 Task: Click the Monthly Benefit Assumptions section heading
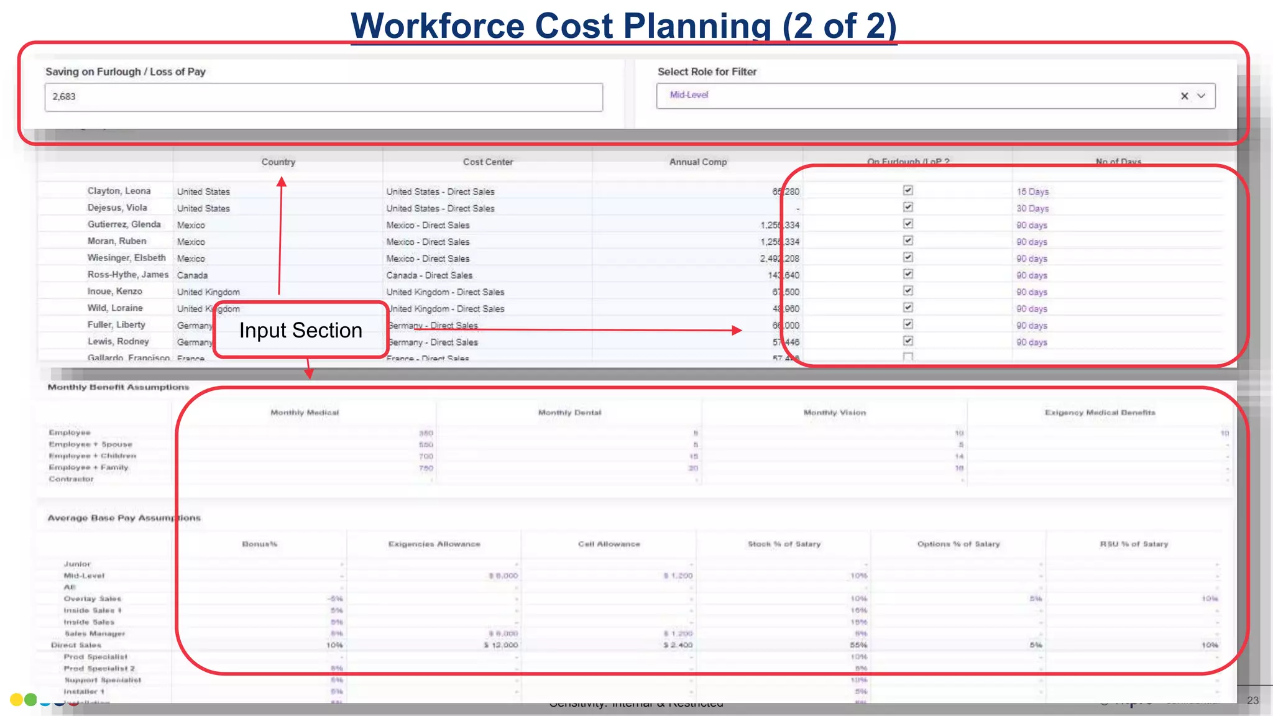click(118, 387)
